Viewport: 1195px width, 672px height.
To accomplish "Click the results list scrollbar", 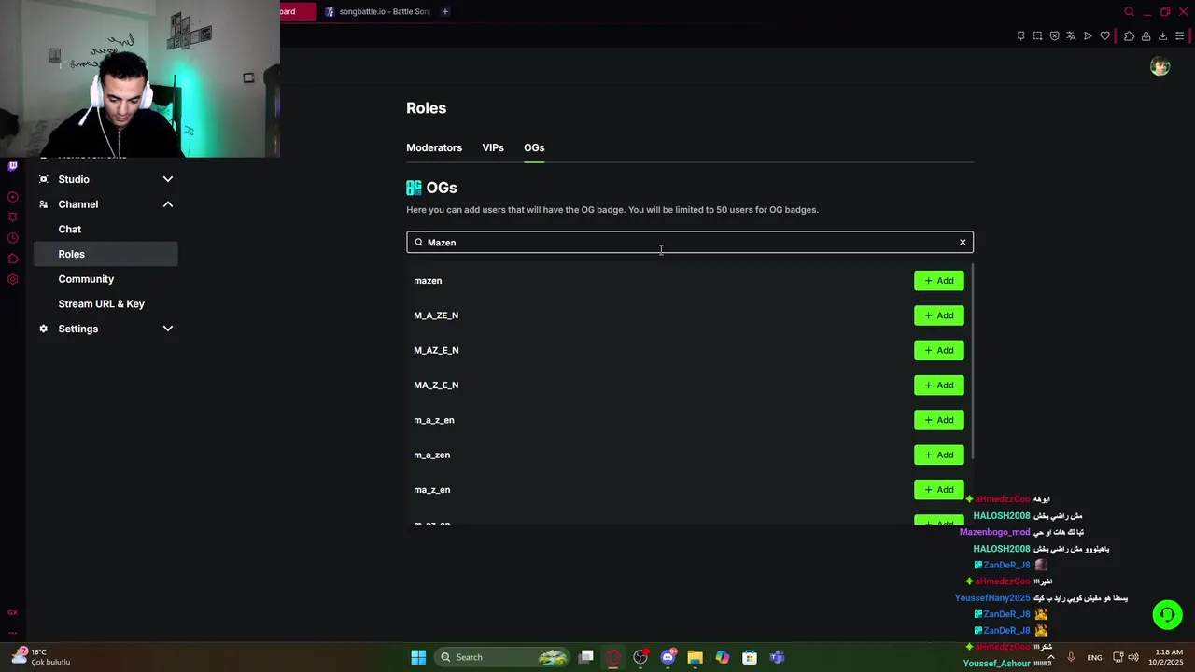I will pyautogui.click(x=972, y=361).
